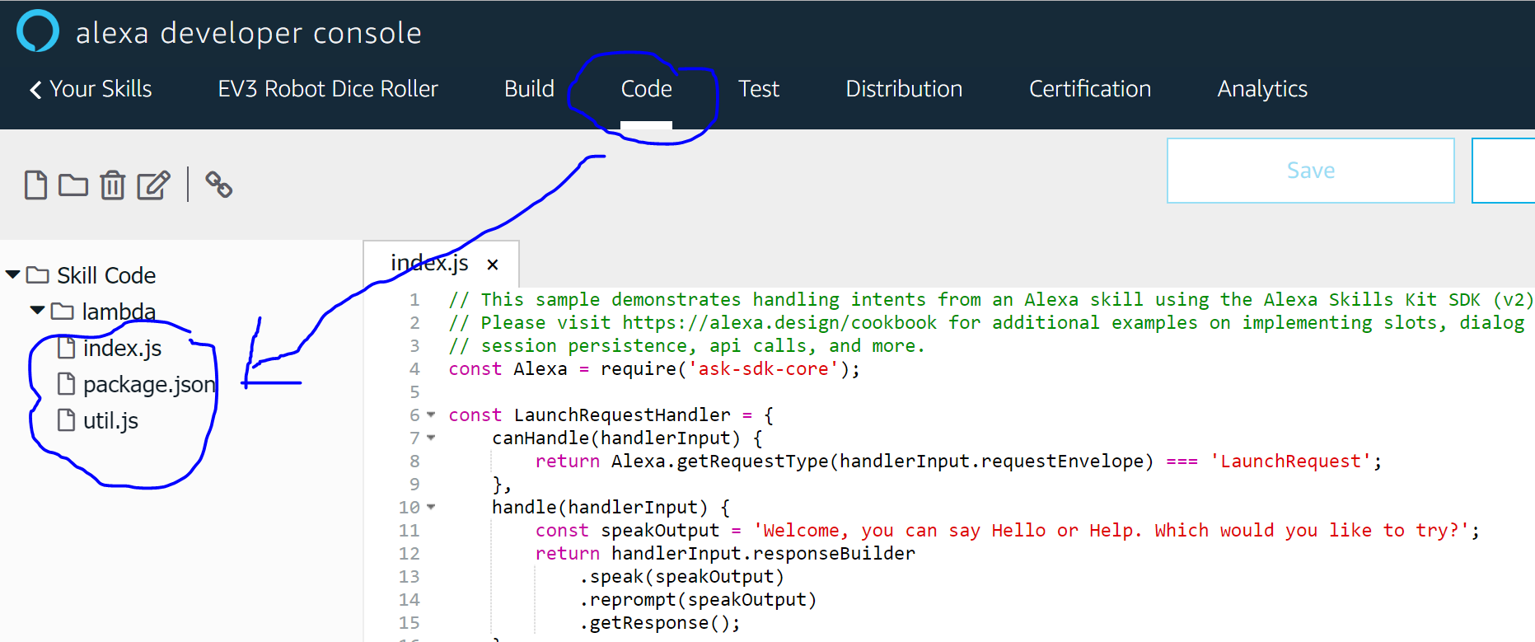
Task: Select the Skill Code folder label
Action: (x=106, y=275)
